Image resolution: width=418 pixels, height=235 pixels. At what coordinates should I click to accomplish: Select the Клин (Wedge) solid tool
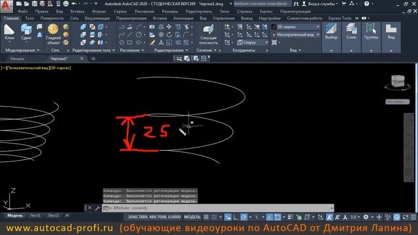tap(9, 32)
